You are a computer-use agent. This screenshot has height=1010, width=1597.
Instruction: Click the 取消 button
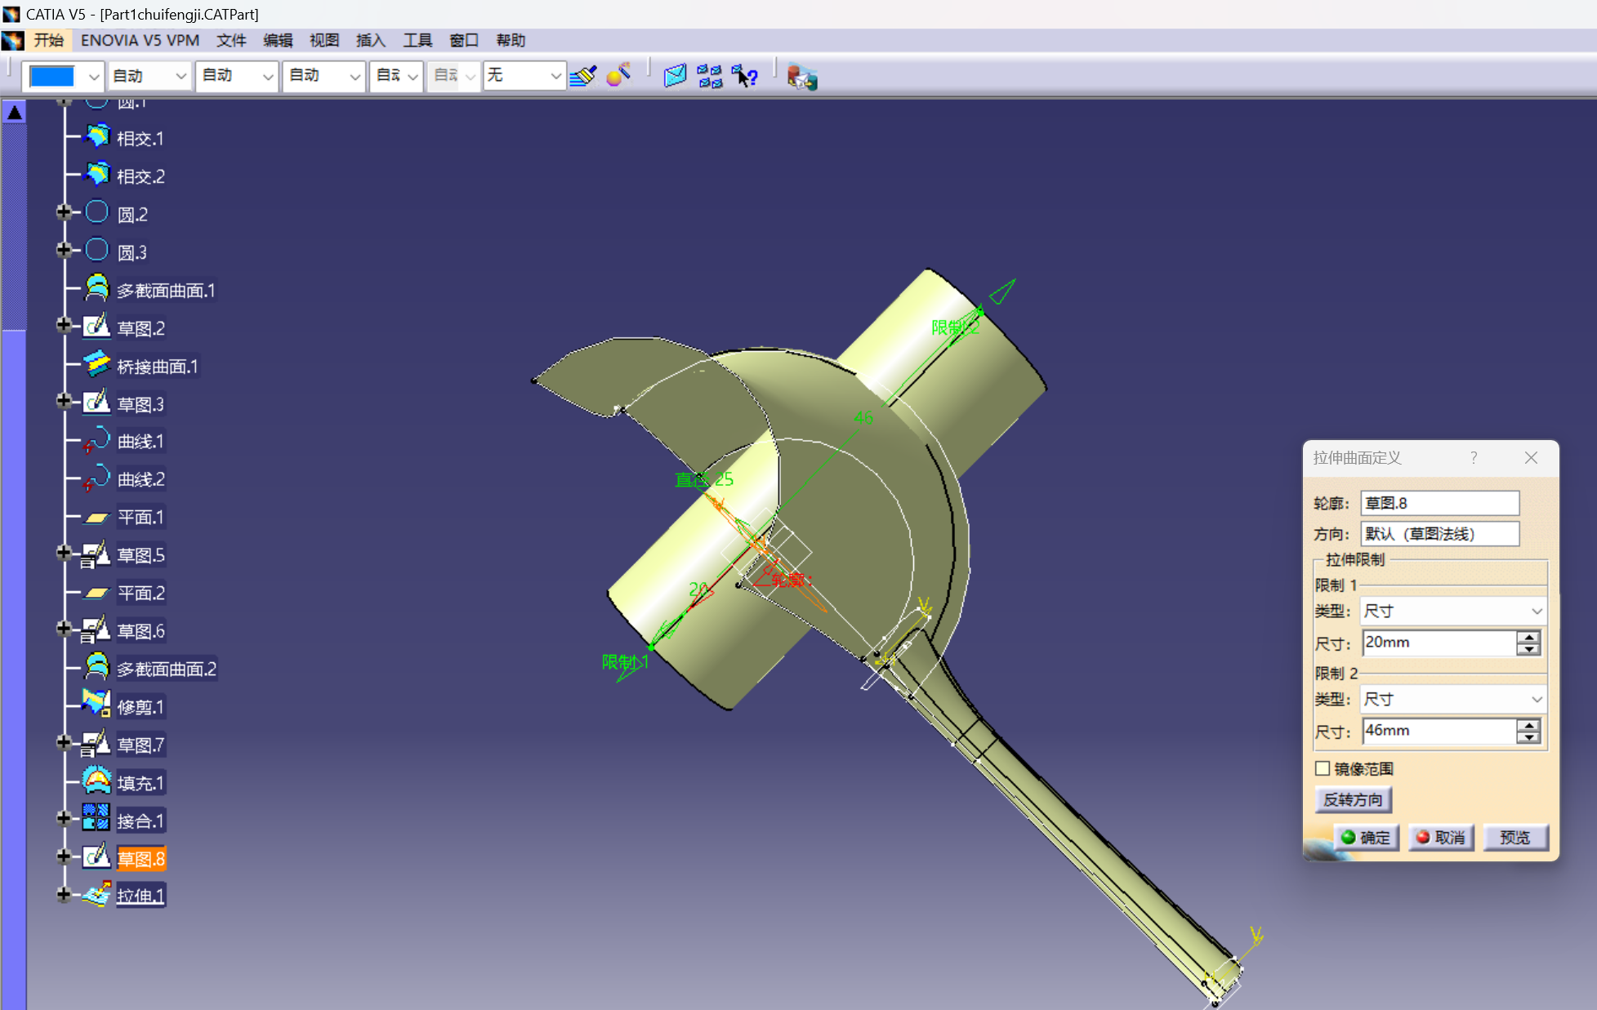(1441, 837)
